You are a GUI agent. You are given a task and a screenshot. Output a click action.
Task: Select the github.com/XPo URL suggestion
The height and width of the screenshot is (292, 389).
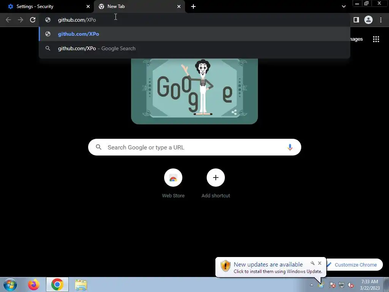(194, 34)
